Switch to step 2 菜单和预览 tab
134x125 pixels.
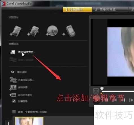pyautogui.click(x=110, y=10)
